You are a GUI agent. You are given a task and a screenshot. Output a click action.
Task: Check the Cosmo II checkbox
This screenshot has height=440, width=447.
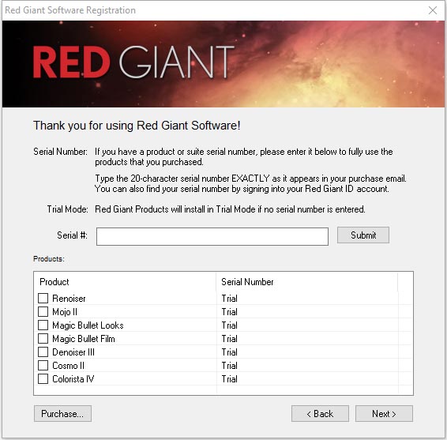43,365
